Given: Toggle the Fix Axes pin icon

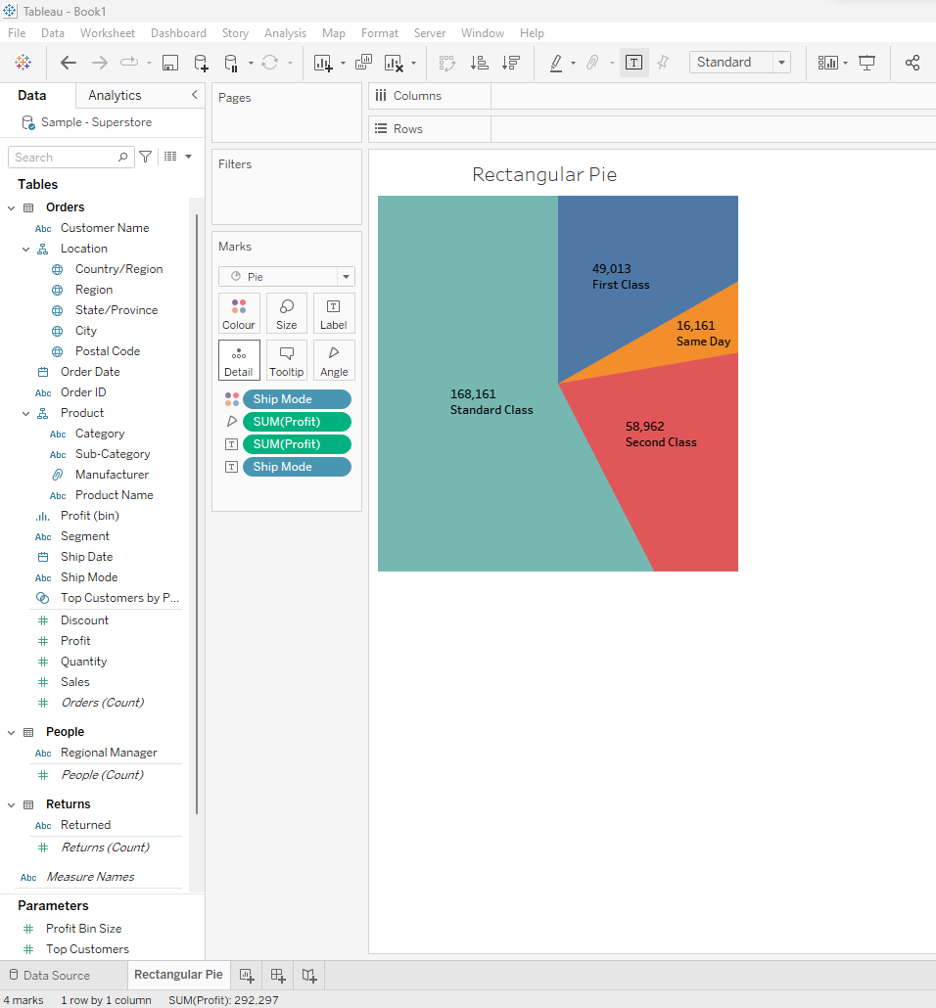Looking at the screenshot, I should tap(663, 63).
